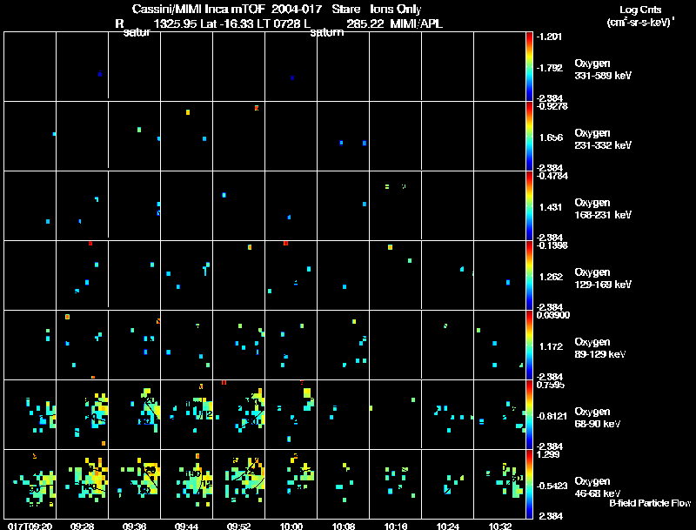Click the '-0.5423' color scale value

[x=552, y=486]
